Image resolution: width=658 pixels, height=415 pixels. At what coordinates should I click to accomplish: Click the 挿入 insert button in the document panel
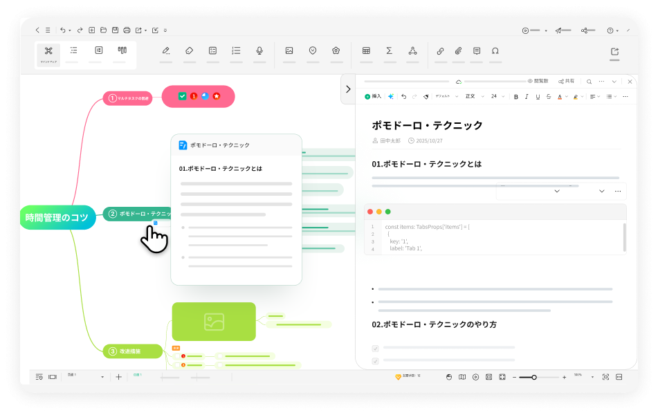374,96
